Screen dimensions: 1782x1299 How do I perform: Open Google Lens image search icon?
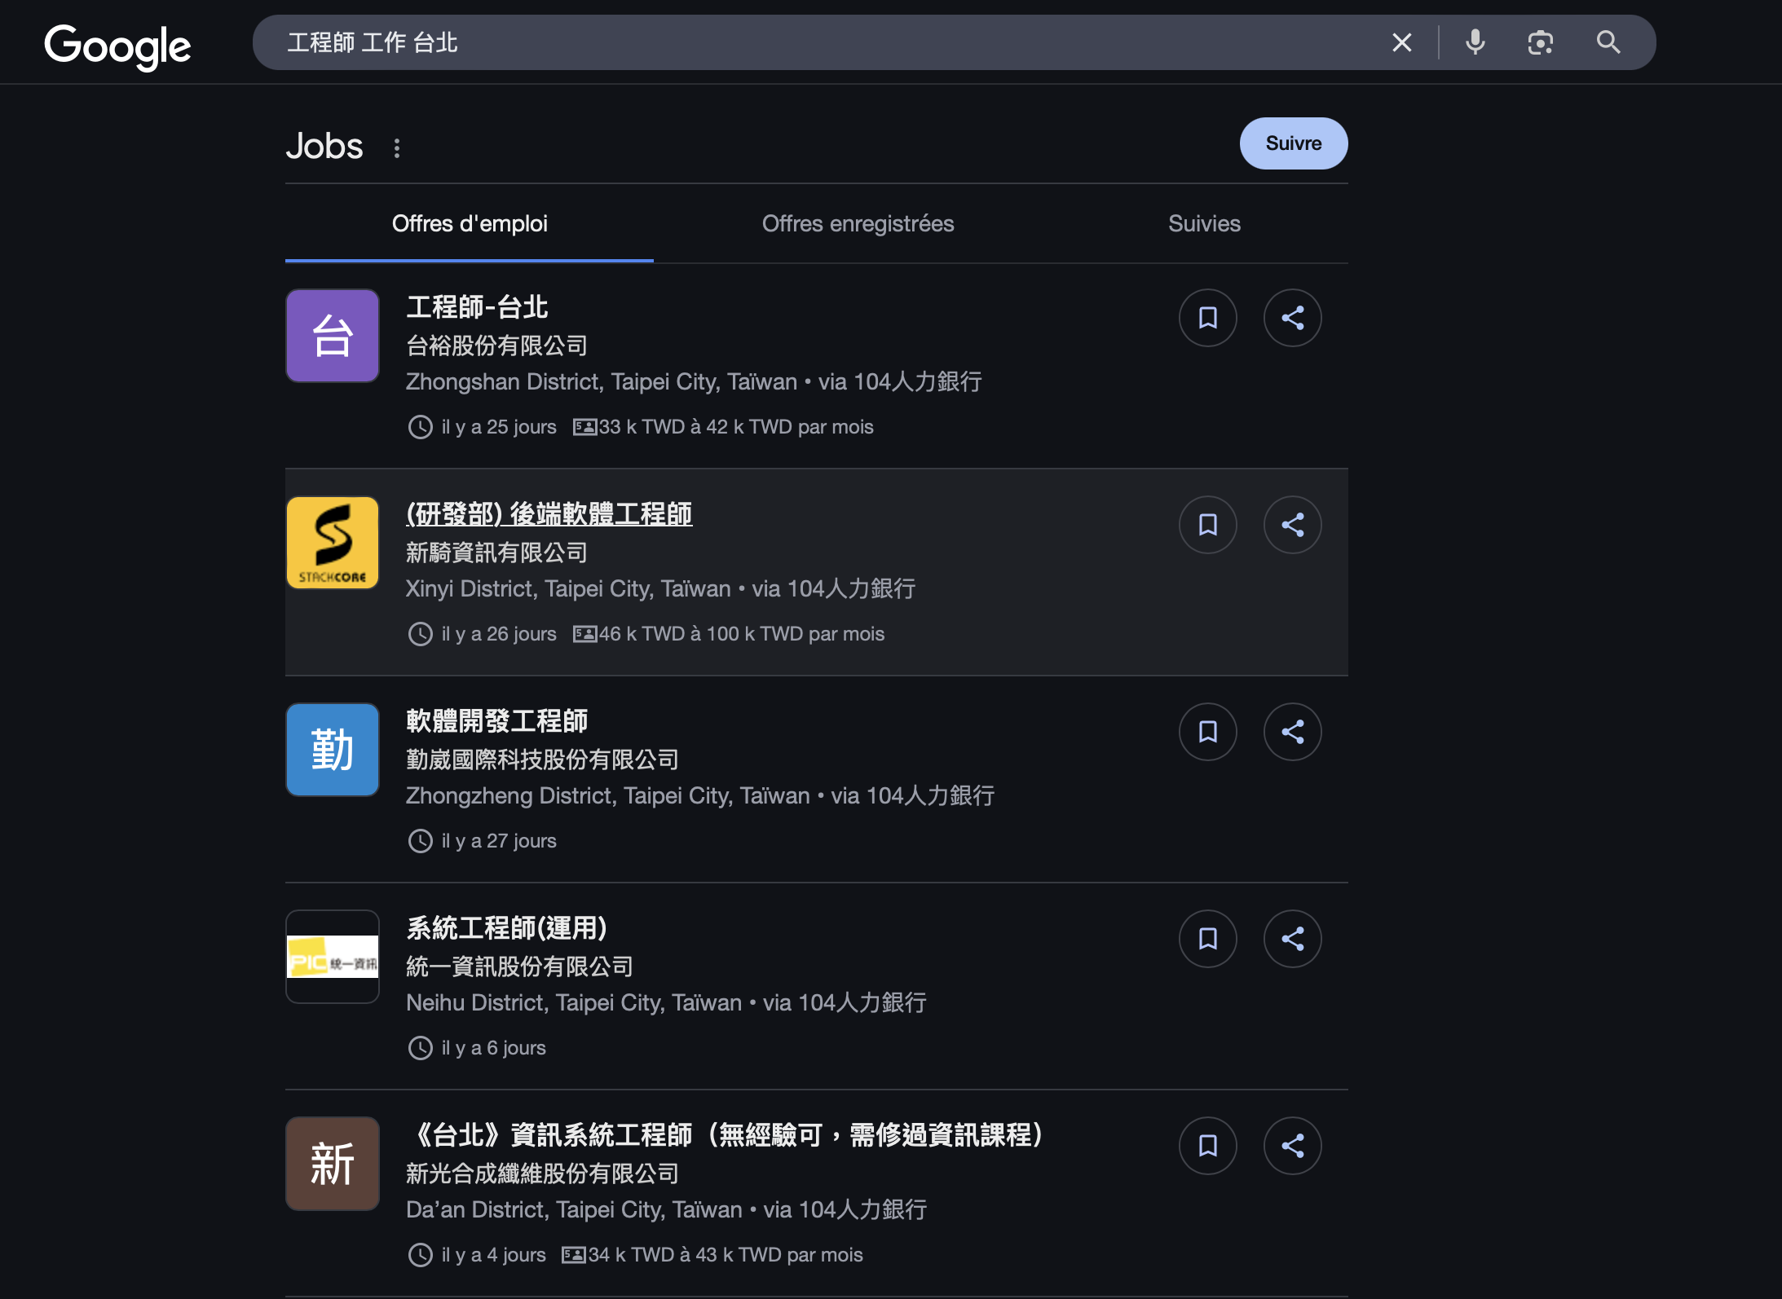click(1540, 42)
